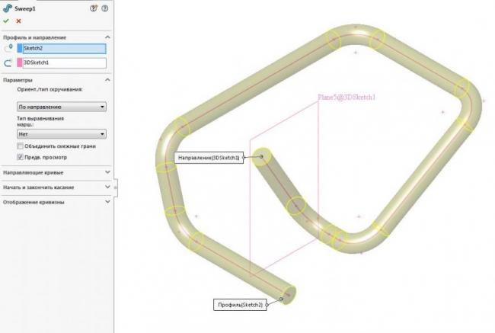
Task: Click the profile icon beside Sketch2
Action: [8, 48]
